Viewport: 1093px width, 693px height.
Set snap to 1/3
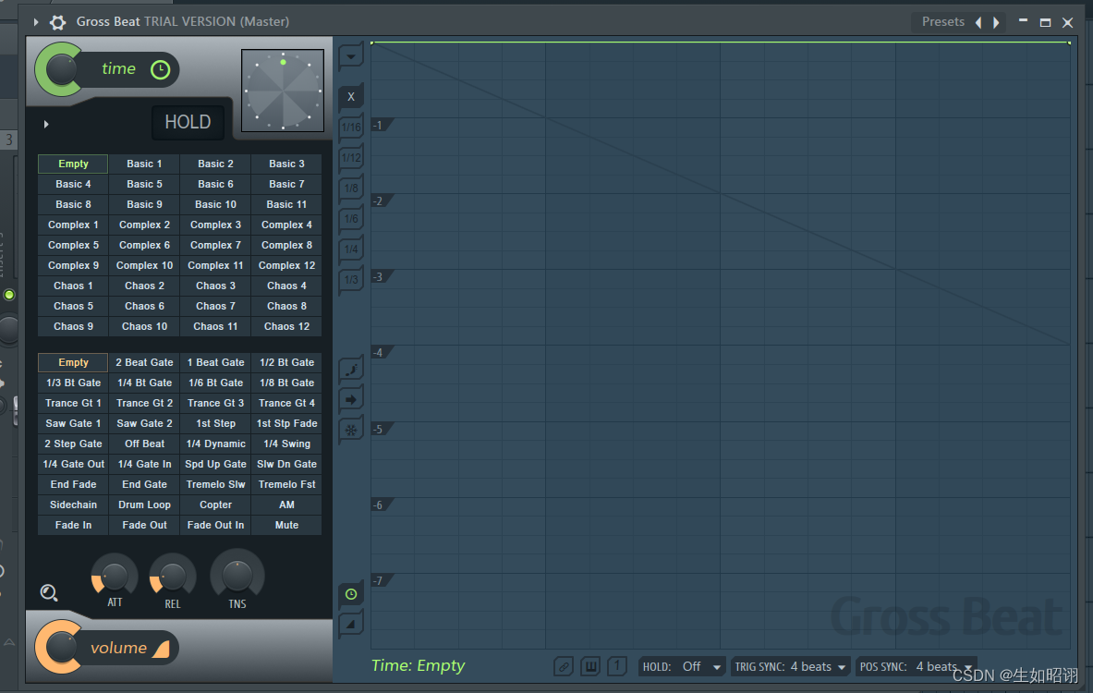click(x=350, y=280)
